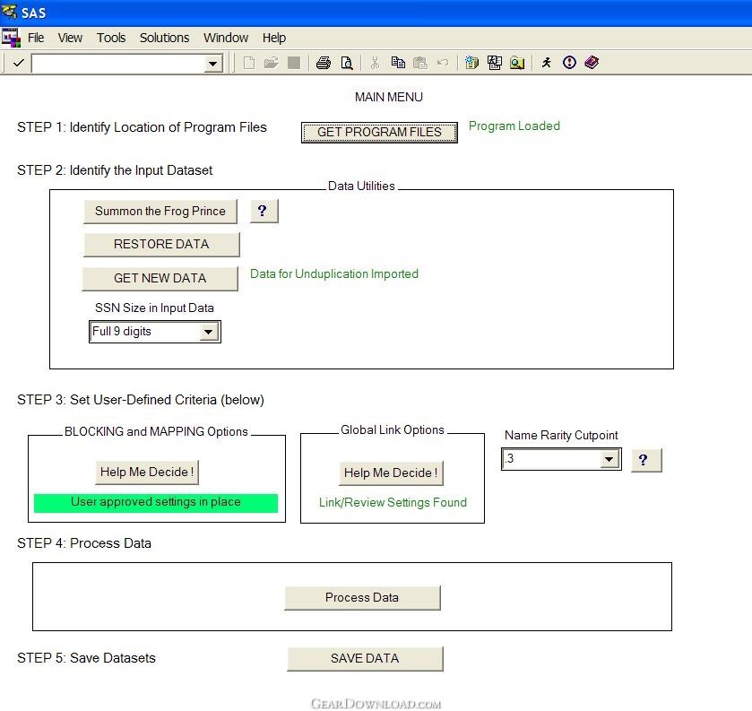Open the Solutions menu

pyautogui.click(x=164, y=38)
